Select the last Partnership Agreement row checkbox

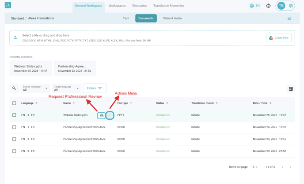coord(14,151)
